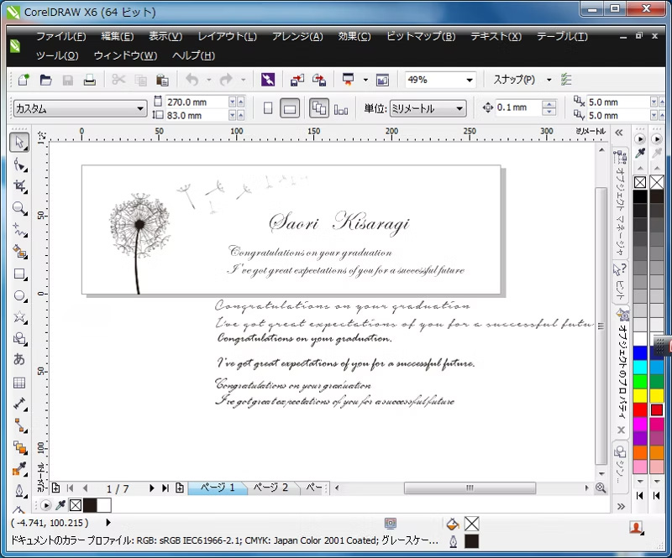The width and height of the screenshot is (672, 558).
Task: Click the Open folder icon
Action: (46, 80)
